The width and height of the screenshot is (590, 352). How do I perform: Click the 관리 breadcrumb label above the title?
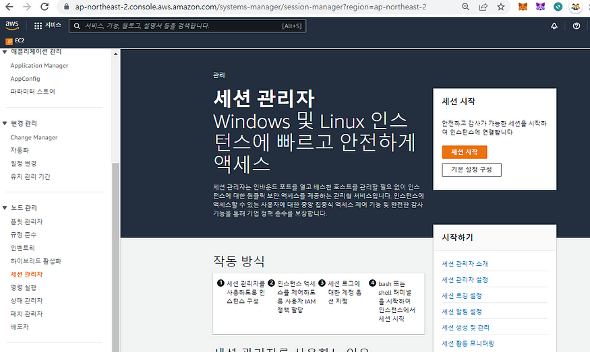pyautogui.click(x=219, y=75)
